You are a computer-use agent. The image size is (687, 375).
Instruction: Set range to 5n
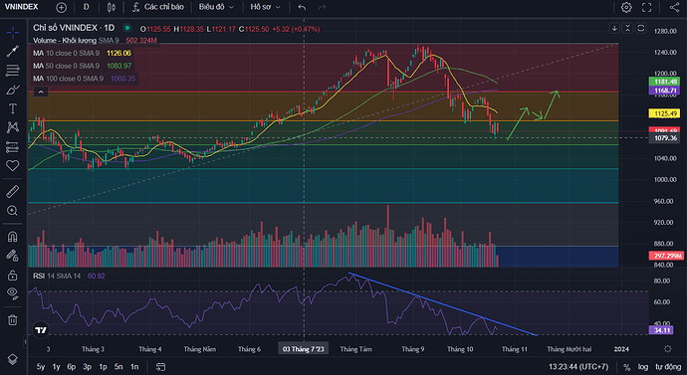coord(118,367)
